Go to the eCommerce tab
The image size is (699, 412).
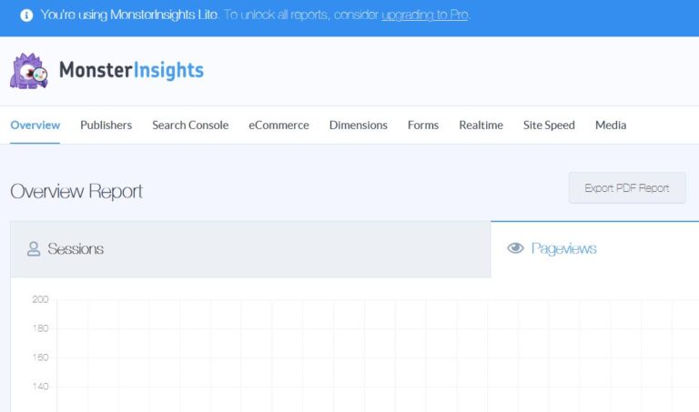tap(279, 126)
